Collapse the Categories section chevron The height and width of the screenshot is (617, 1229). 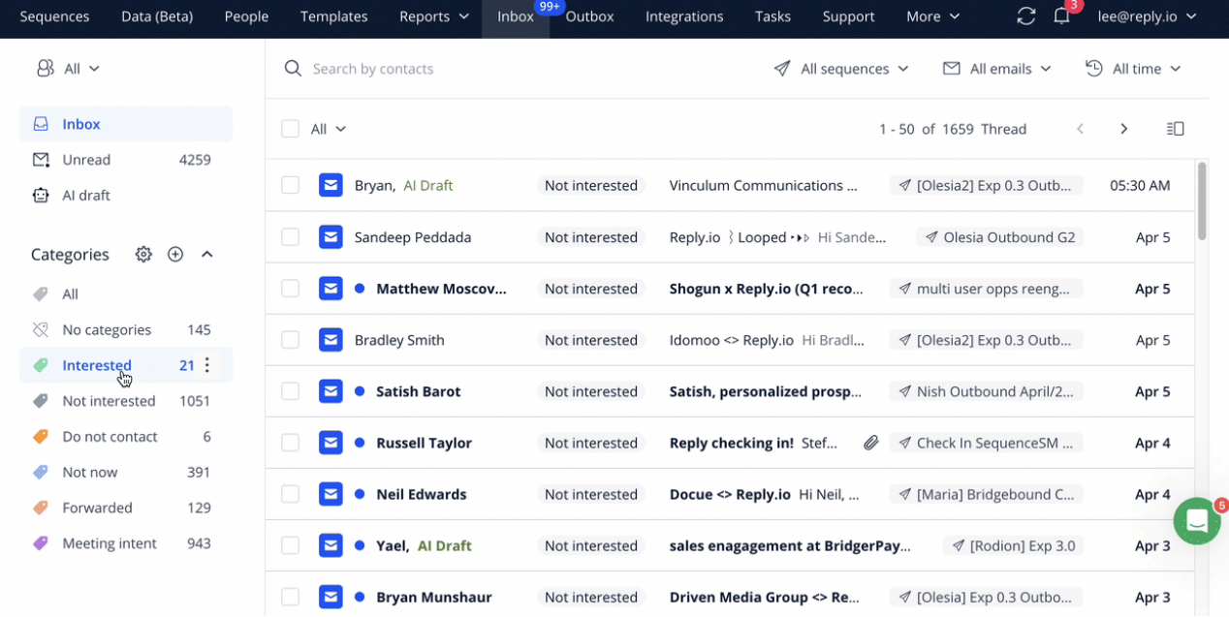pyautogui.click(x=206, y=254)
